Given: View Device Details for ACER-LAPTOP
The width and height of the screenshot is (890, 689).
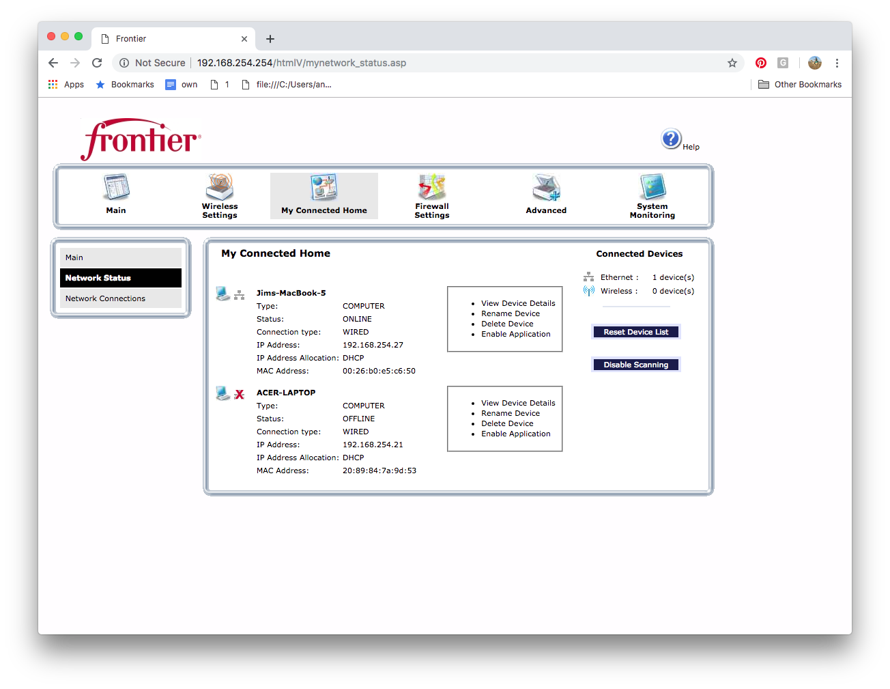Looking at the screenshot, I should (x=518, y=403).
